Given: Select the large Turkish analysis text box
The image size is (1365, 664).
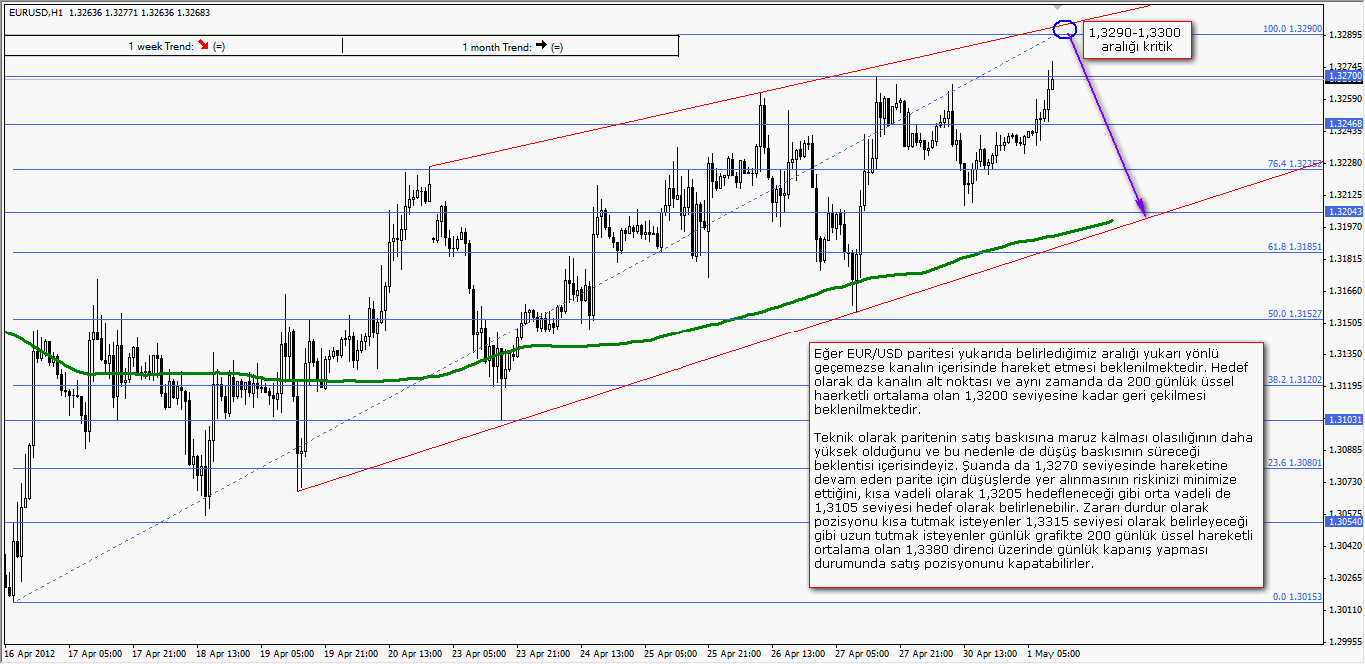Looking at the screenshot, I should pyautogui.click(x=1037, y=465).
